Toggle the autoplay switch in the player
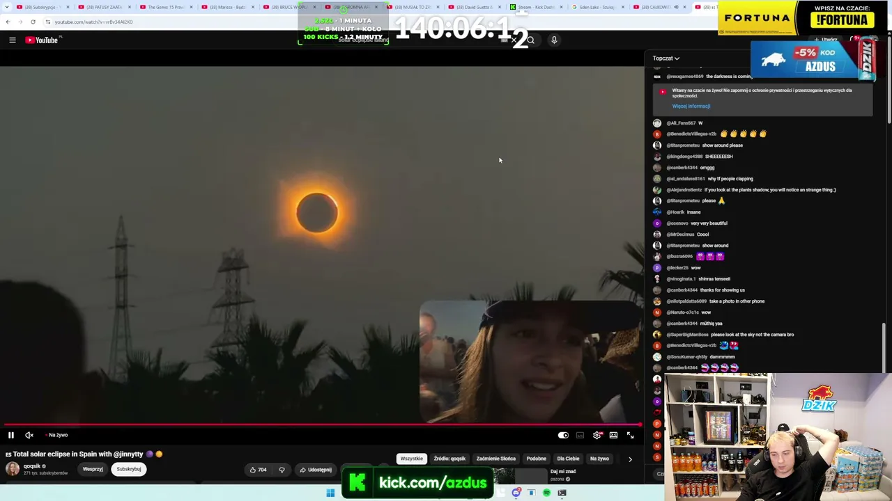Screen dimensions: 892x501 tap(563, 435)
